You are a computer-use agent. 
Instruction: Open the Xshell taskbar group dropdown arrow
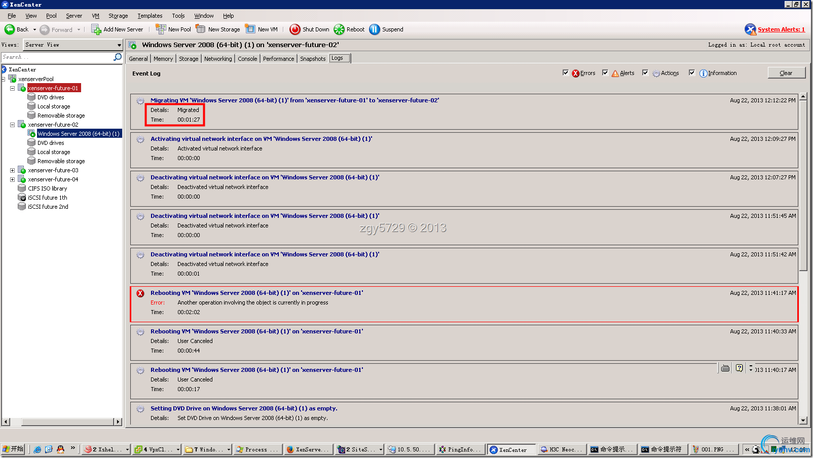click(127, 449)
